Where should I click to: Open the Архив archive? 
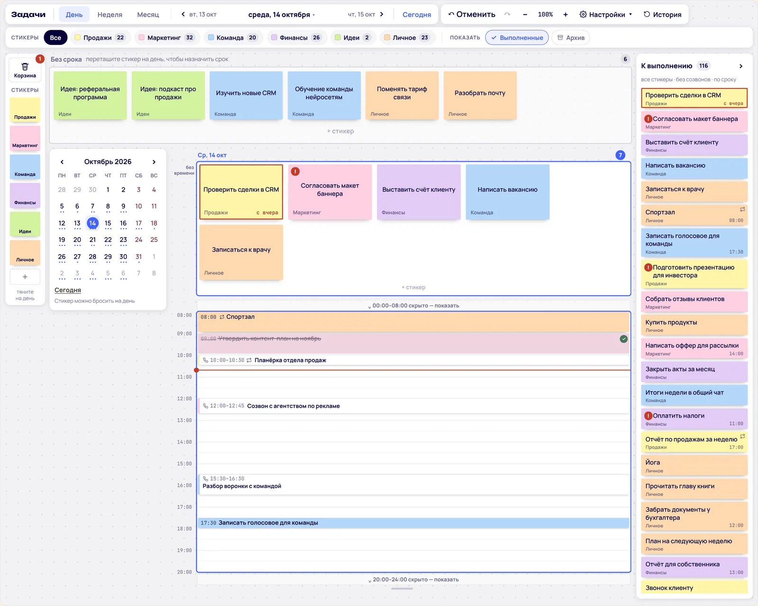[570, 38]
